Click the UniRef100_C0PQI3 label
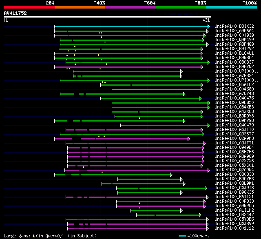The width and height of the screenshot is (261, 239). tap(234, 201)
